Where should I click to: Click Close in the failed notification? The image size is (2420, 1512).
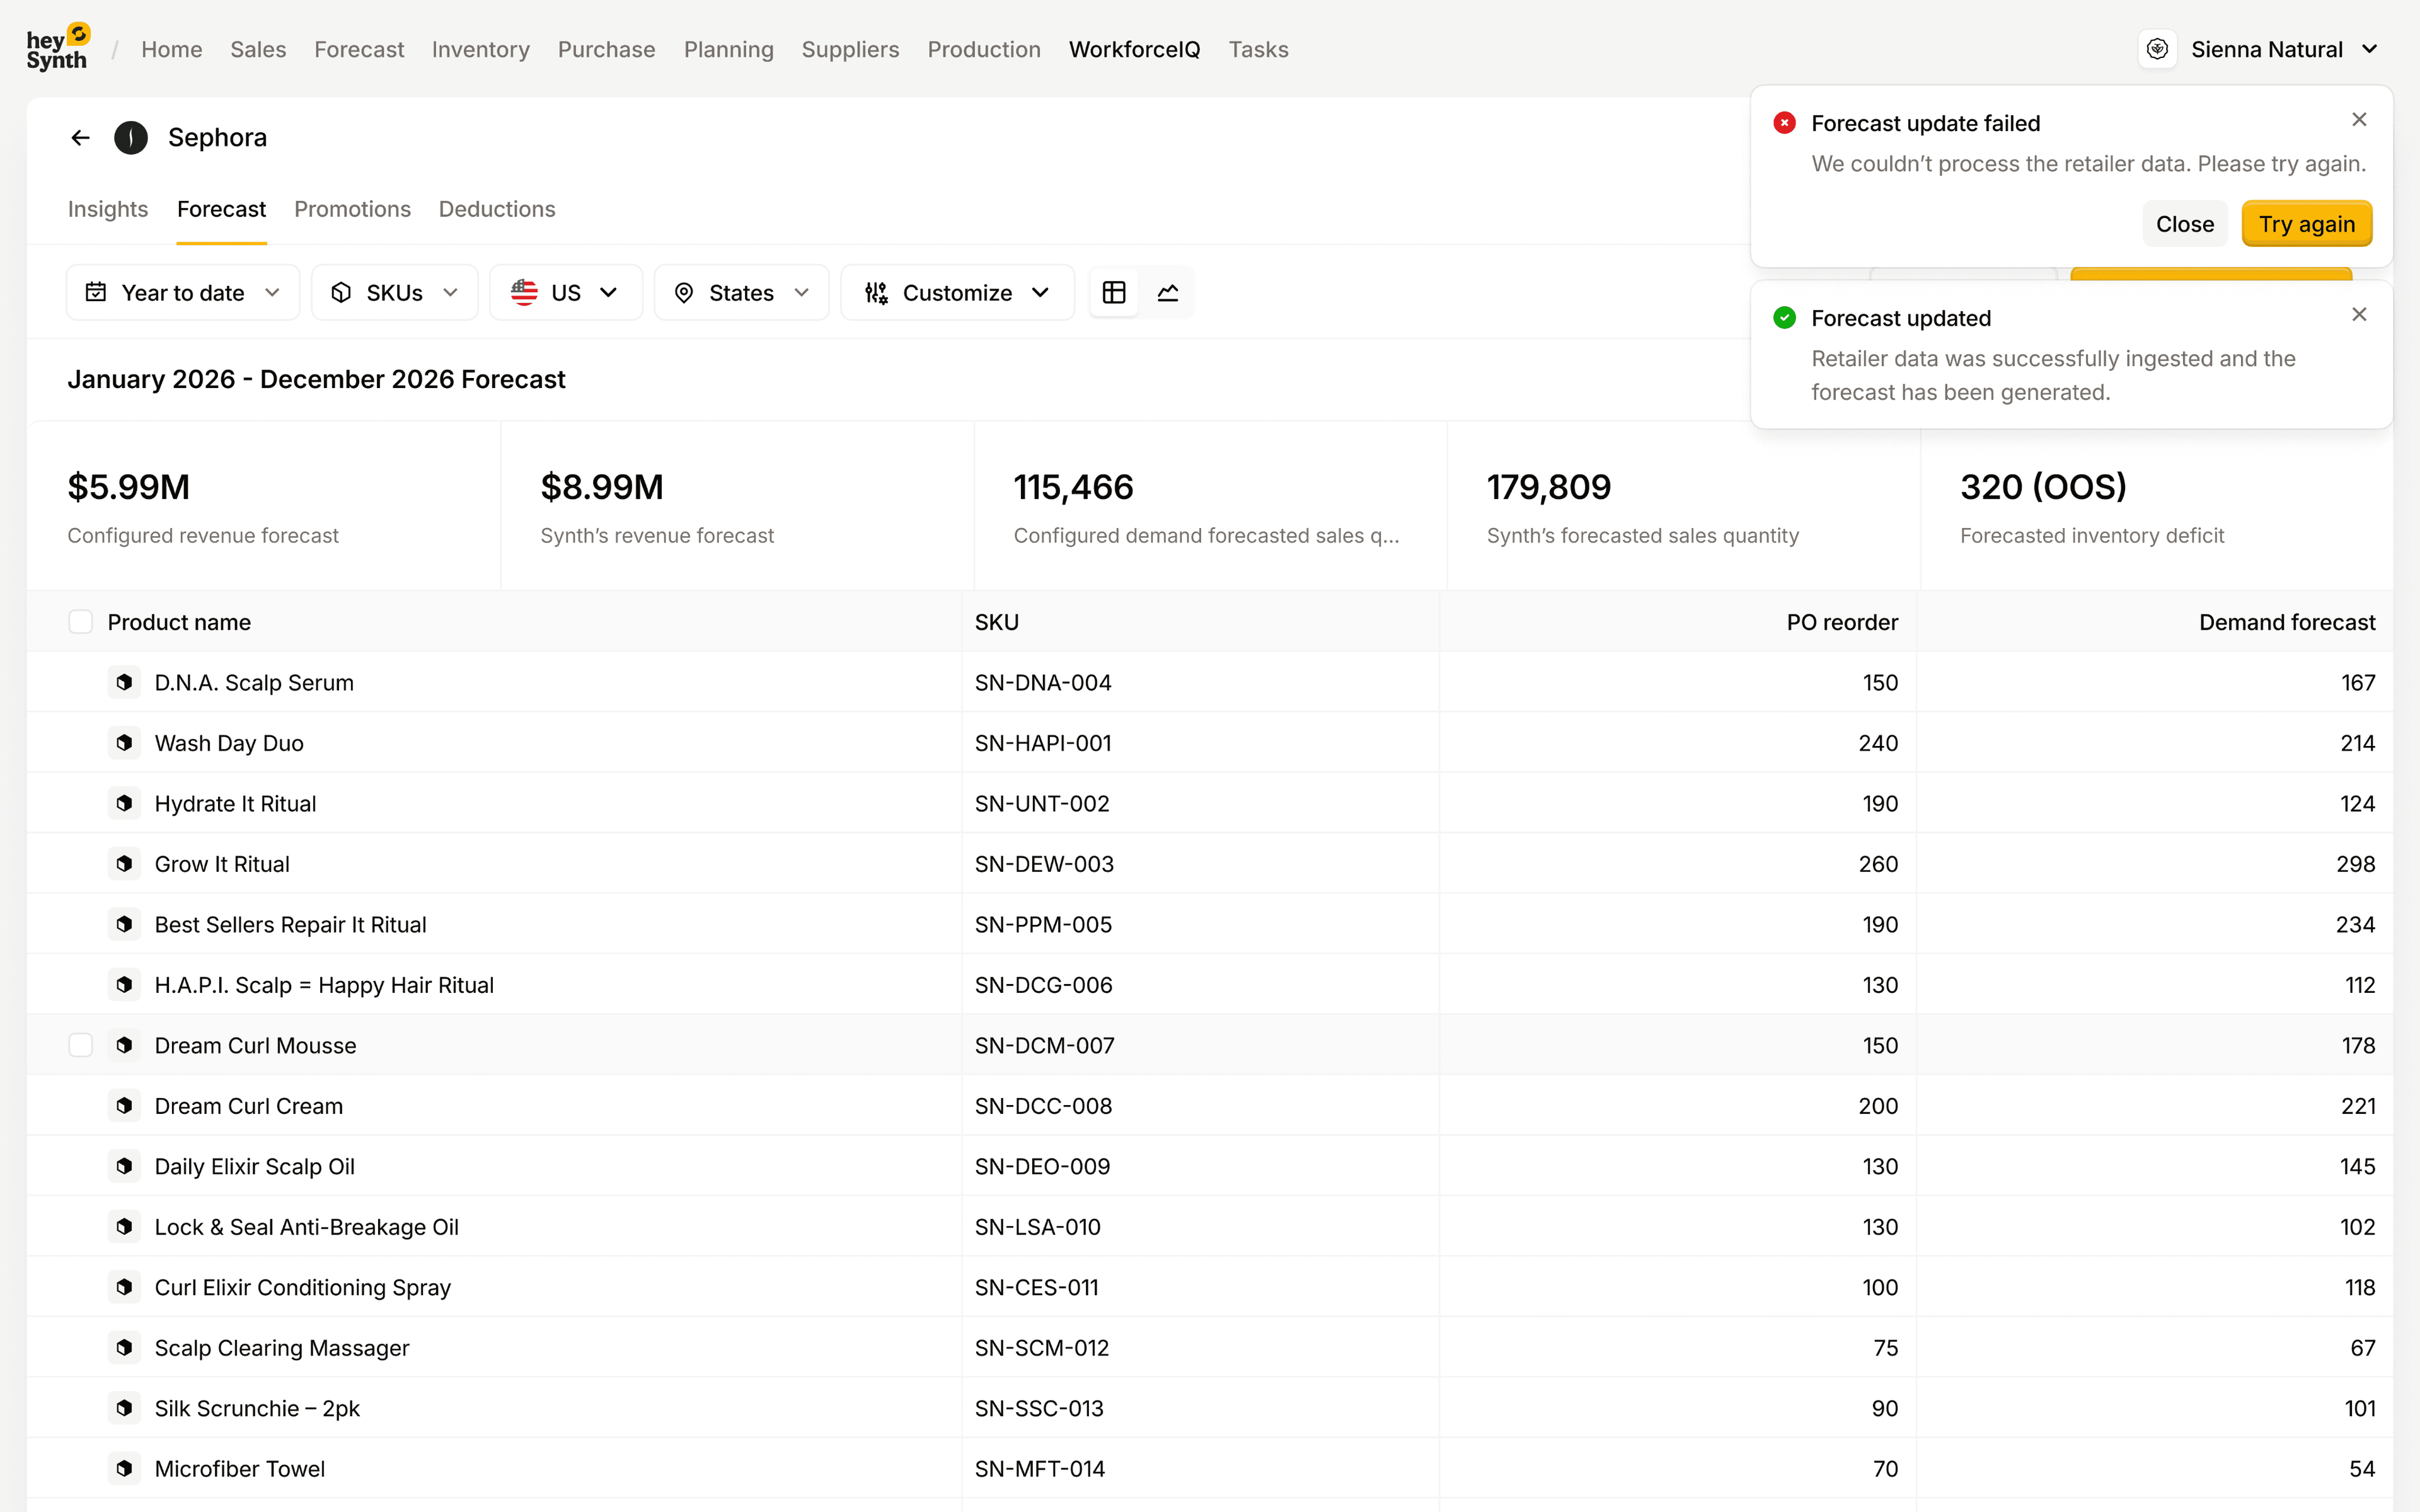(x=2184, y=224)
